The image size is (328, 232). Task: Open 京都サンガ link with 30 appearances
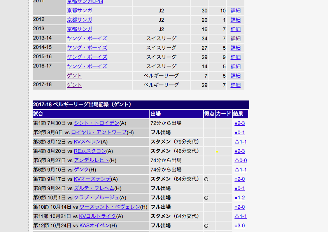point(79,10)
